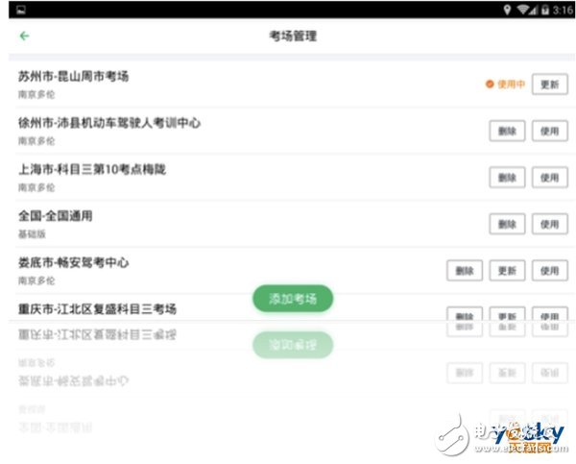Delete the 娄底市-畅安驾考中心 entry

click(x=465, y=271)
